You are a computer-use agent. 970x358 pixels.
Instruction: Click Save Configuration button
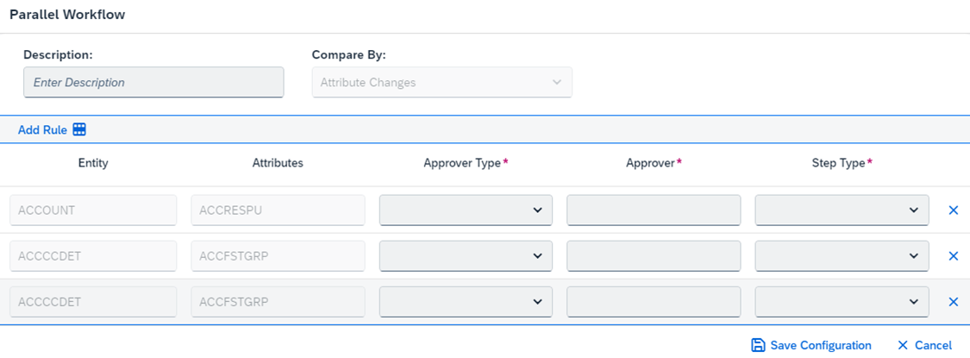[811, 345]
